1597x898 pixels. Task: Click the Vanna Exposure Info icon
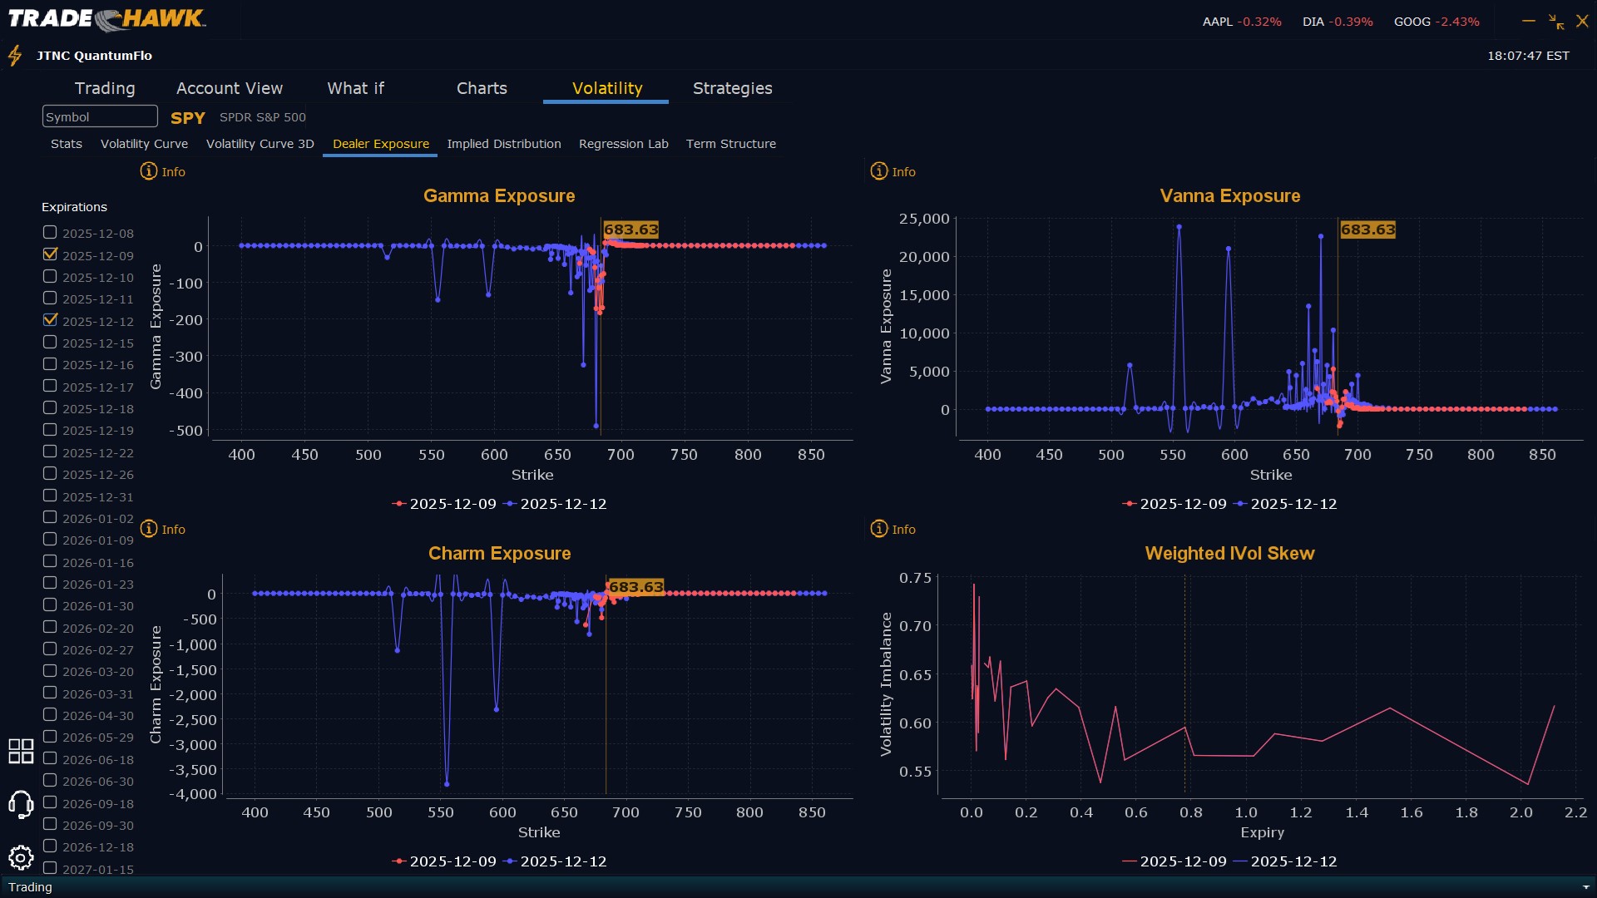(x=879, y=171)
